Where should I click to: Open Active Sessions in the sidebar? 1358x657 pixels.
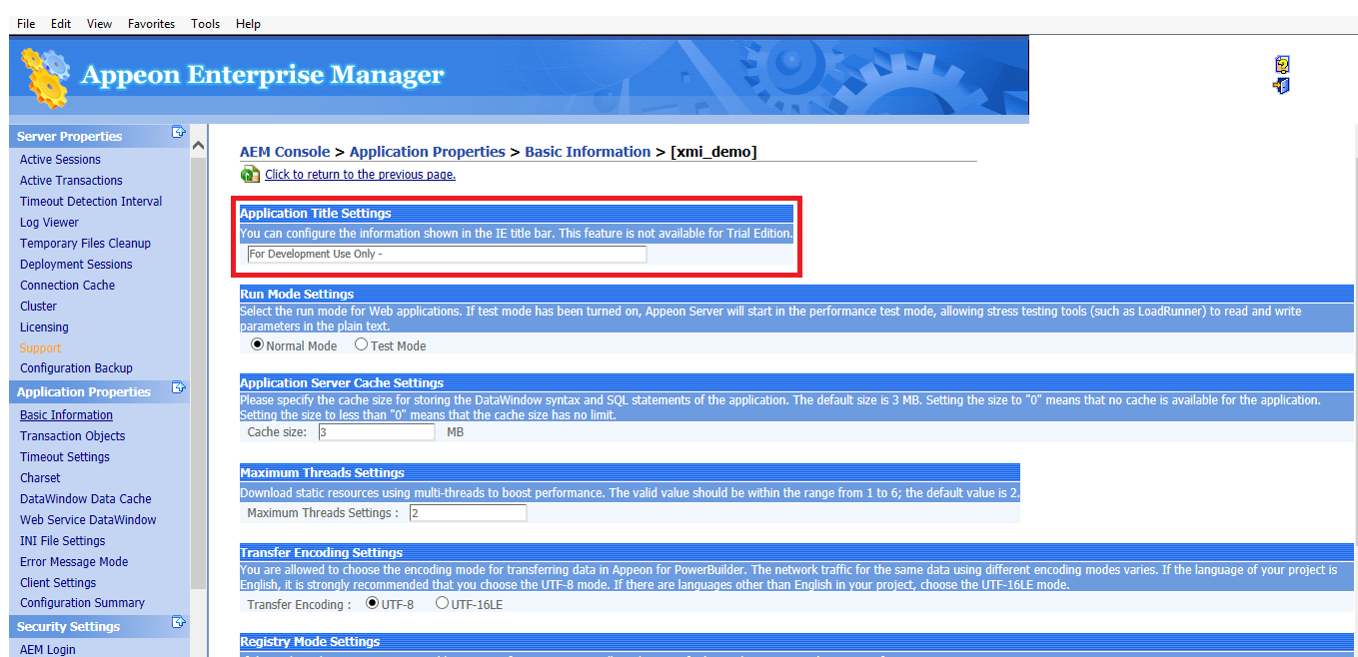pos(60,160)
